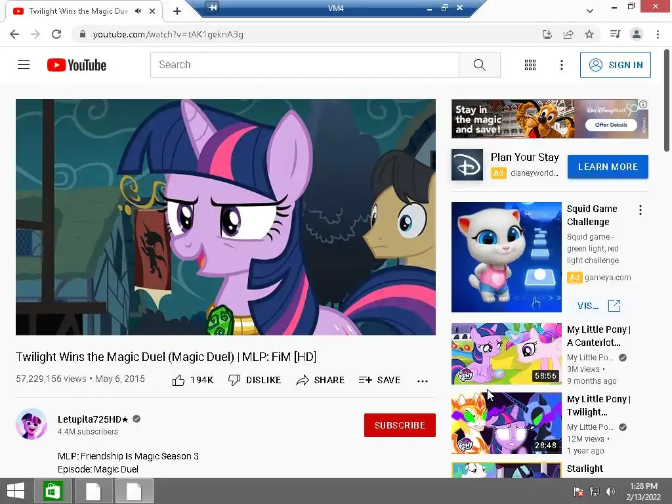The height and width of the screenshot is (504, 672).
Task: Open the active second taskbar document item
Action: click(x=134, y=491)
